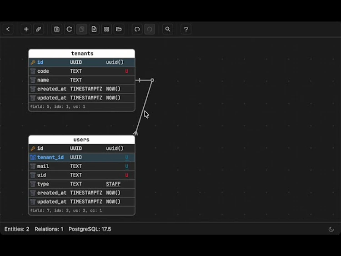Click the column icon beside users type

pos(33,184)
